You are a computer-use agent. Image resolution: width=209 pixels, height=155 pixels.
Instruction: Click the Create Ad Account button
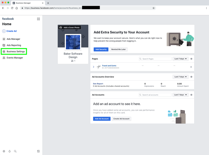[x=121, y=119]
